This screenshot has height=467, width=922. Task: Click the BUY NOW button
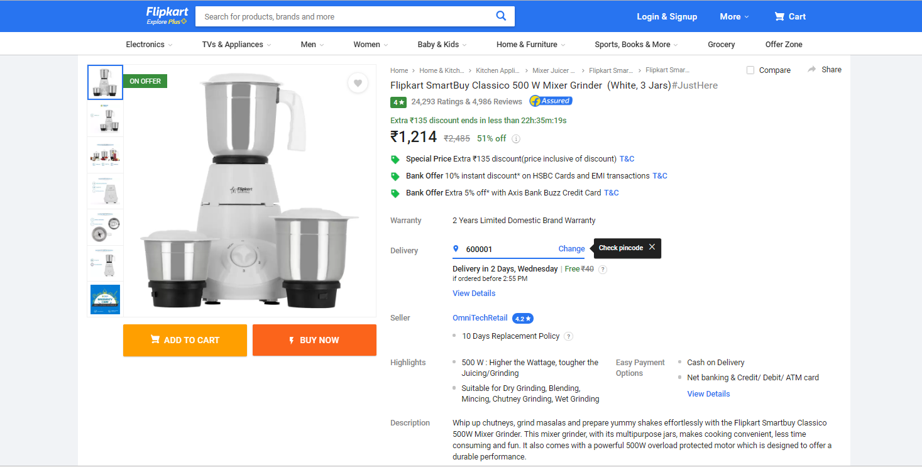click(x=314, y=340)
